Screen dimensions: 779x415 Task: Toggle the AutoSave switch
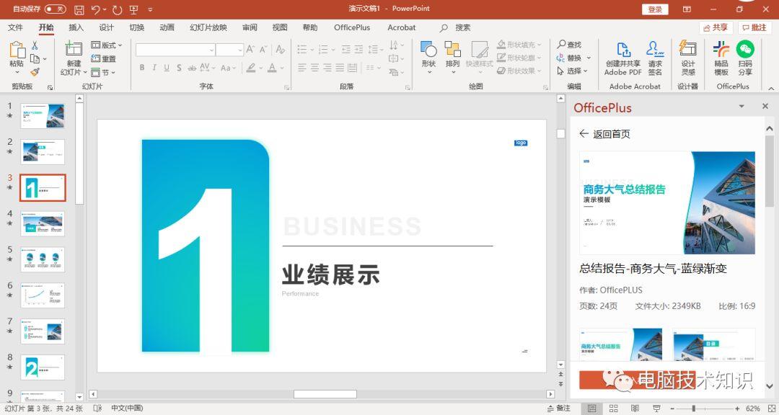(x=55, y=9)
